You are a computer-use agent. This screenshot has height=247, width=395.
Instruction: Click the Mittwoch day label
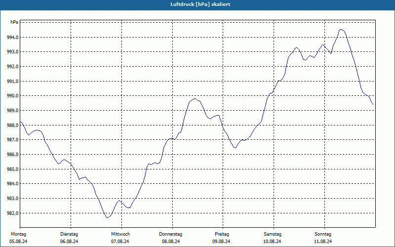pos(120,234)
